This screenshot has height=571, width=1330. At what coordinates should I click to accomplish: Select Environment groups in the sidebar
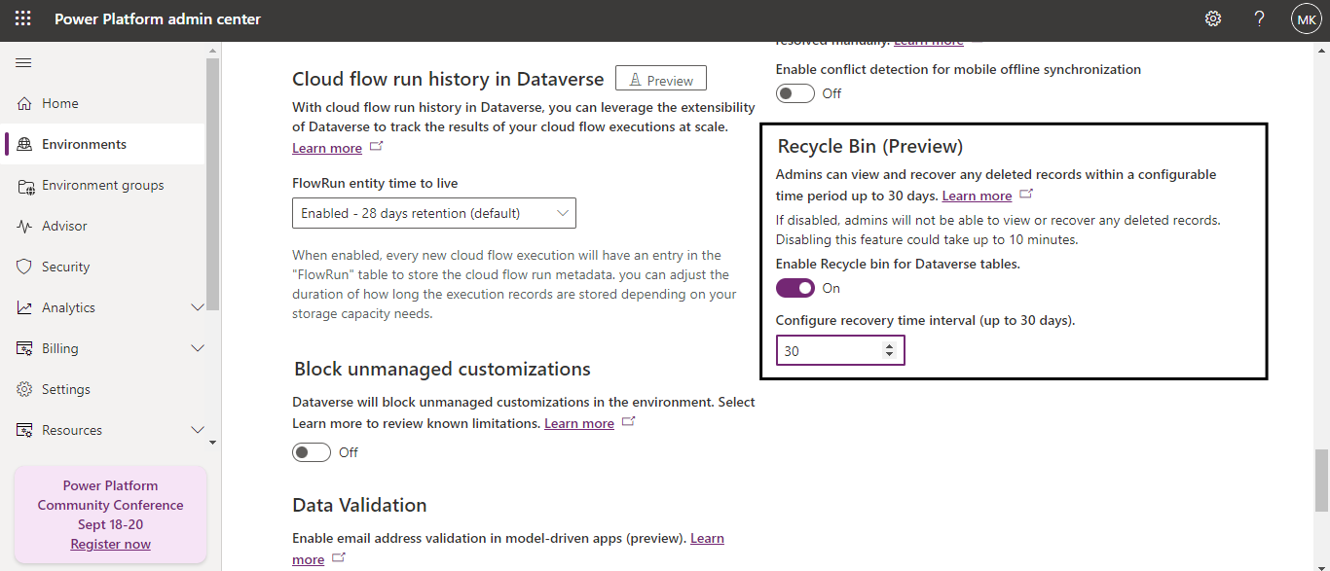(102, 185)
